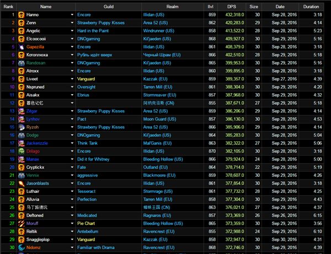Open the Familiar with Drama guild link
The width and height of the screenshot is (331, 254).
(x=96, y=247)
